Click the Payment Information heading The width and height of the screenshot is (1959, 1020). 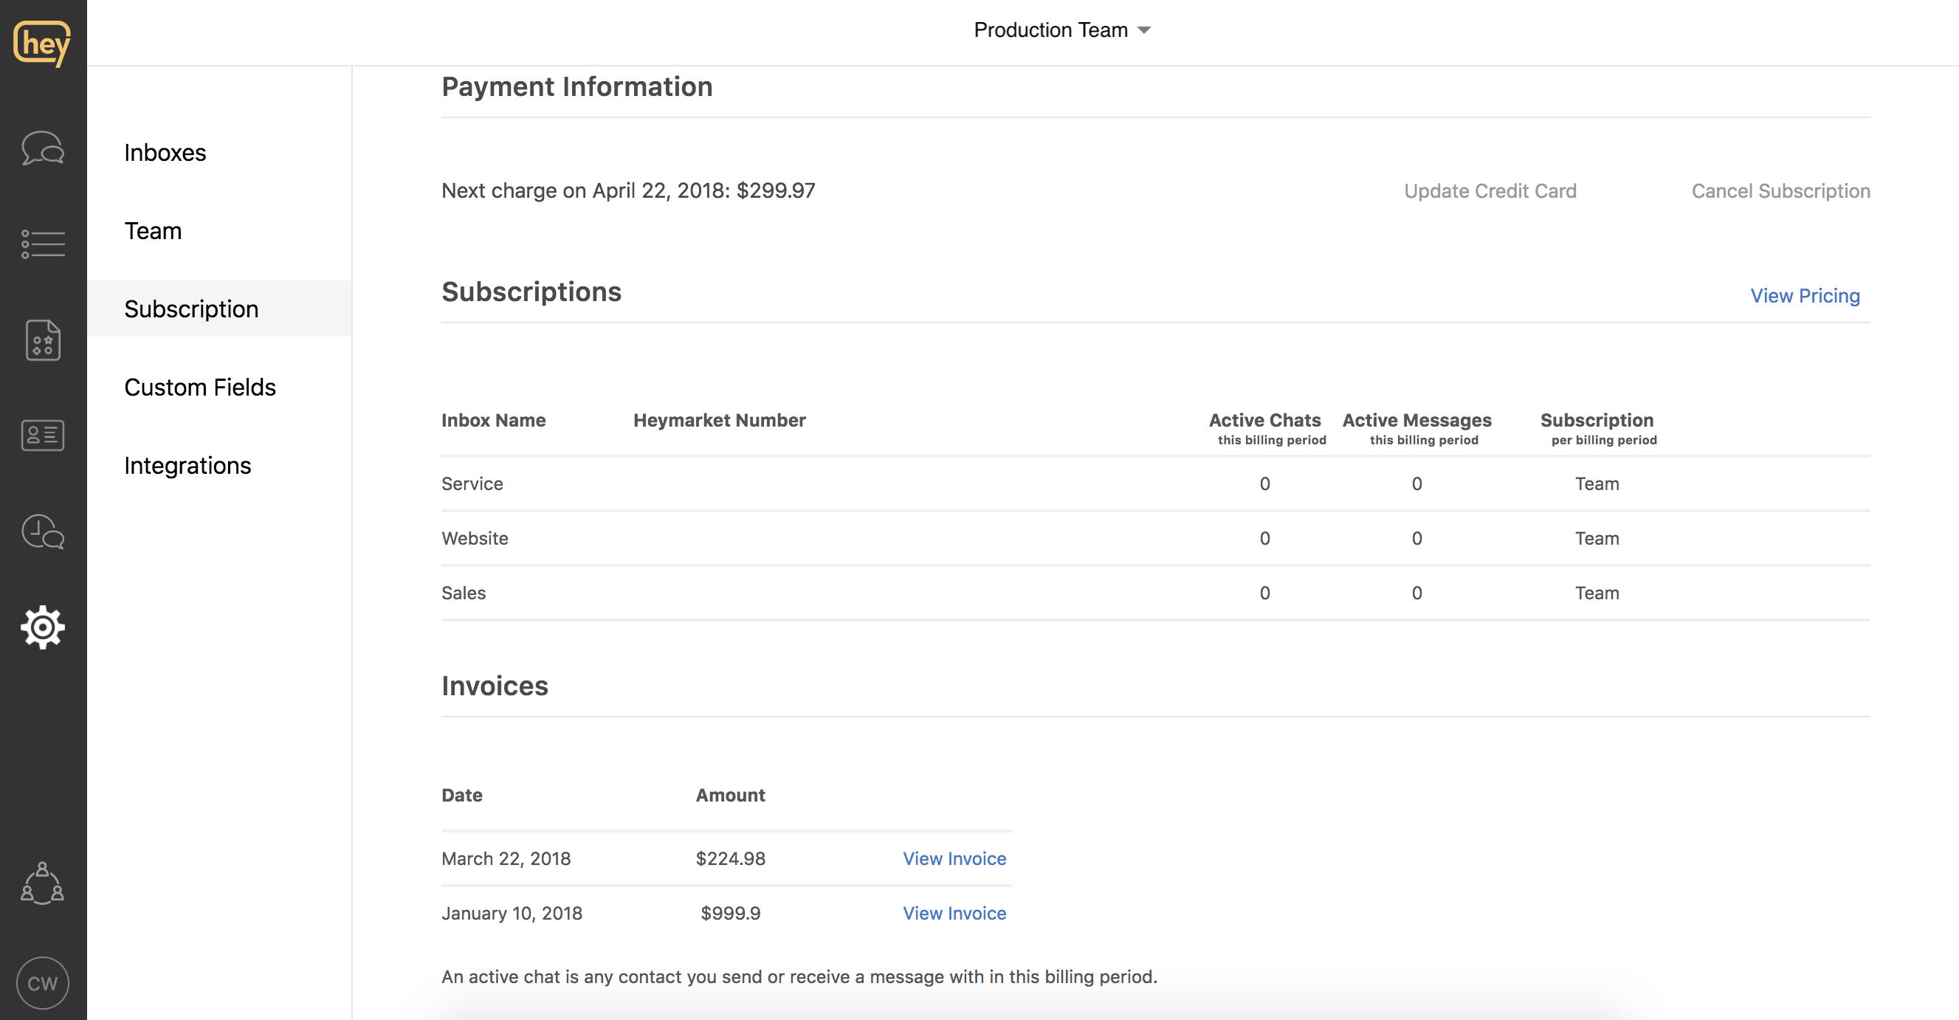coord(577,86)
